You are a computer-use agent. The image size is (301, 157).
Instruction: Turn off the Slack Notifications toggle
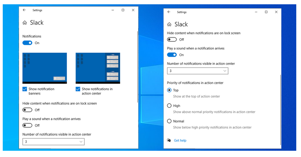27,43
